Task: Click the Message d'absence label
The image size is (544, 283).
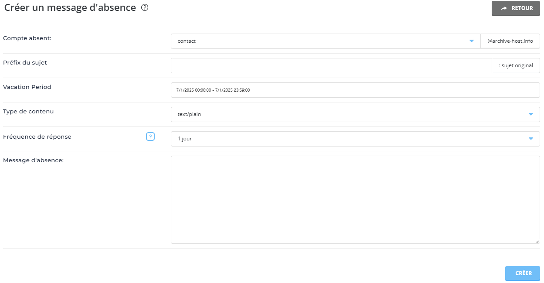Action: pyautogui.click(x=34, y=160)
